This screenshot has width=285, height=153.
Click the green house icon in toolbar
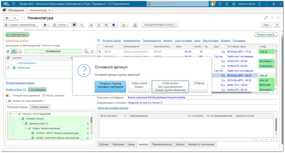point(91,25)
